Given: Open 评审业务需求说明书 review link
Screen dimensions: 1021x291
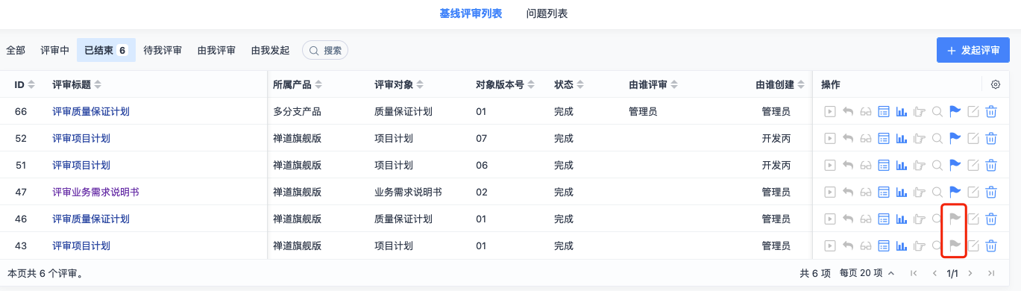Looking at the screenshot, I should (x=95, y=193).
